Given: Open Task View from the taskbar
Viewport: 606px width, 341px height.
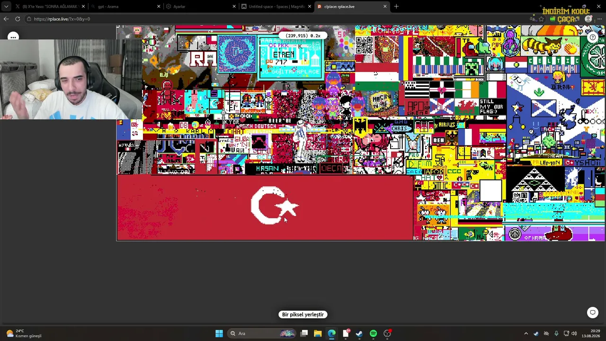Looking at the screenshot, I should 304,333.
